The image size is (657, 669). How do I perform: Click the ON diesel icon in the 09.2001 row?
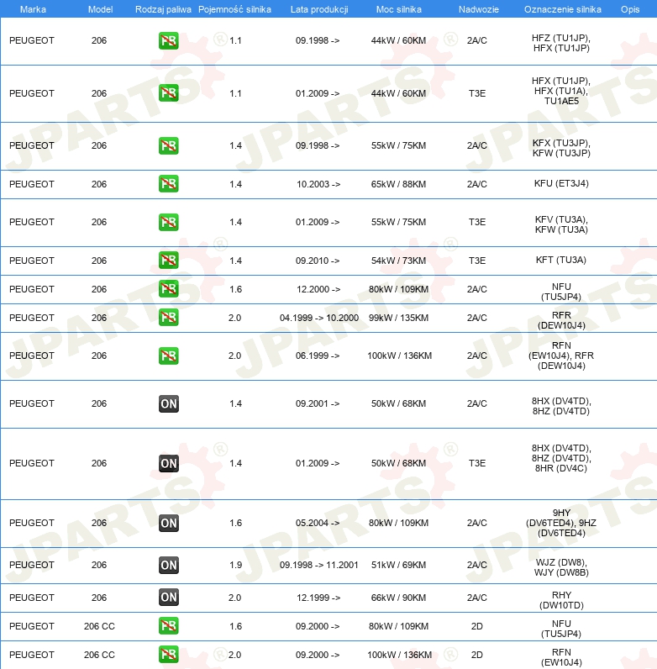169,403
